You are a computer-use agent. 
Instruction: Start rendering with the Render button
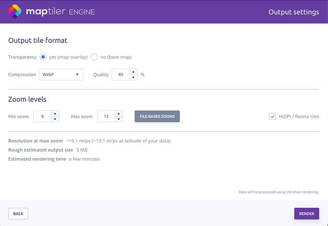click(x=306, y=214)
